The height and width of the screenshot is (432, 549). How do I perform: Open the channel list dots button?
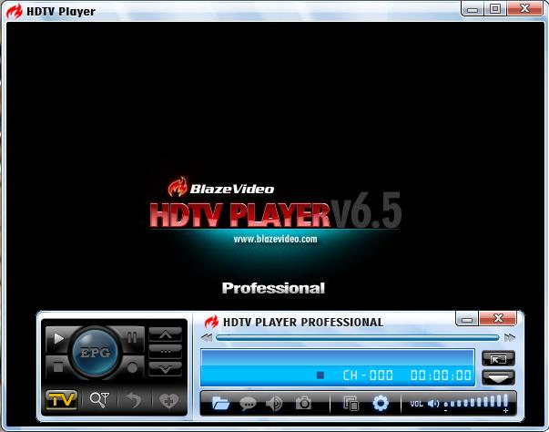click(x=165, y=351)
